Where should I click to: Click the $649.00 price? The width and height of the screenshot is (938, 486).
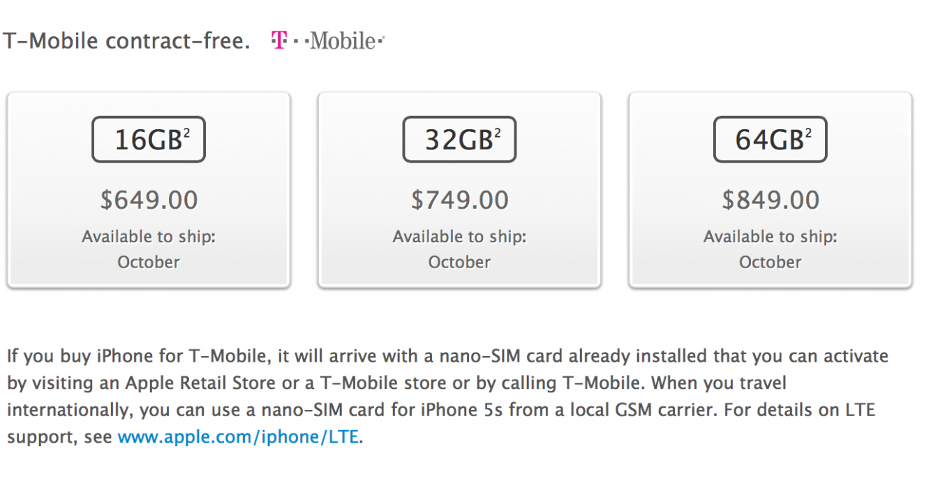[149, 200]
